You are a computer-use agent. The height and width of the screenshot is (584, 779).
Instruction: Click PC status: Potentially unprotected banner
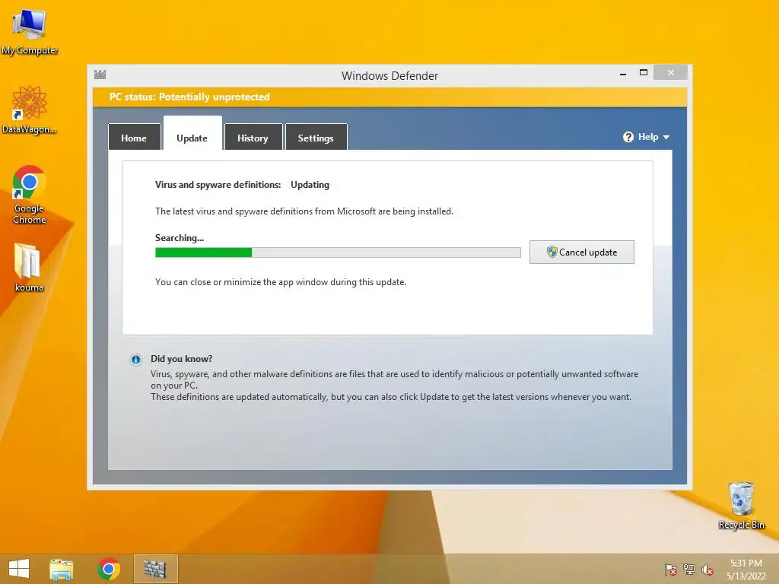click(389, 97)
